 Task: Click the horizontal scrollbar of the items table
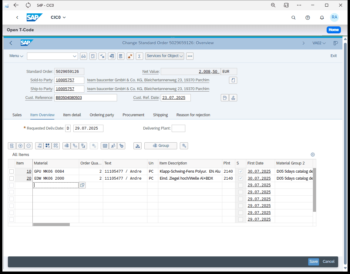(x=51, y=225)
